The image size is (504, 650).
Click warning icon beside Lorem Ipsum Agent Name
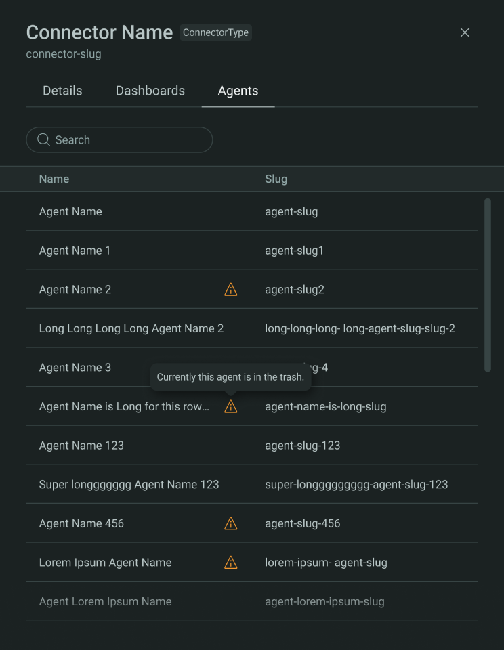[230, 562]
